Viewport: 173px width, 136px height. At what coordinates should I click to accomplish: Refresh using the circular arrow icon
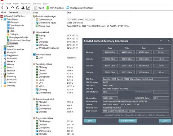18,8
